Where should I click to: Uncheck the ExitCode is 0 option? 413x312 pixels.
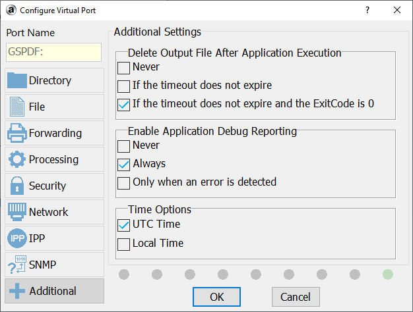pyautogui.click(x=123, y=104)
